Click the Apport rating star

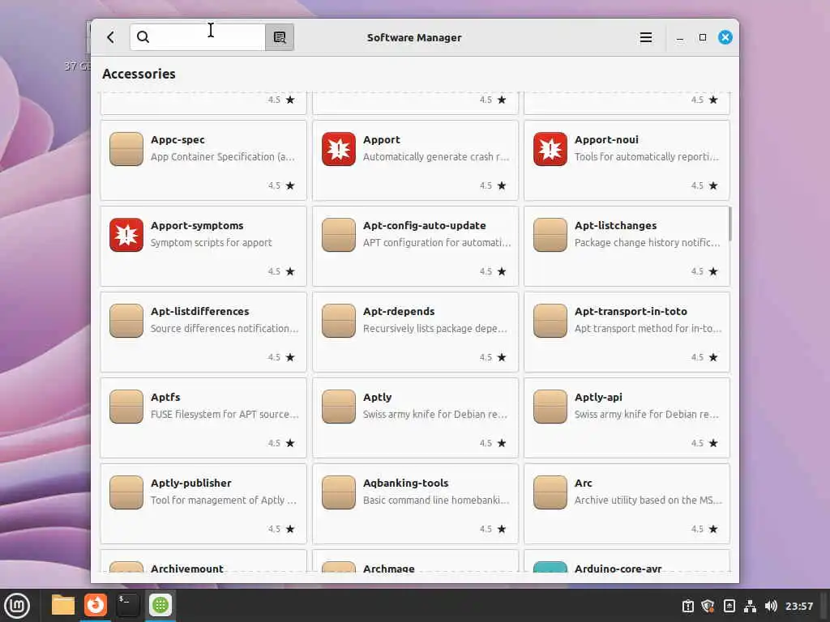502,185
